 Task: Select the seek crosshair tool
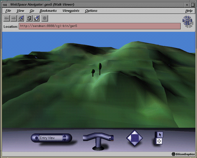[159, 141]
